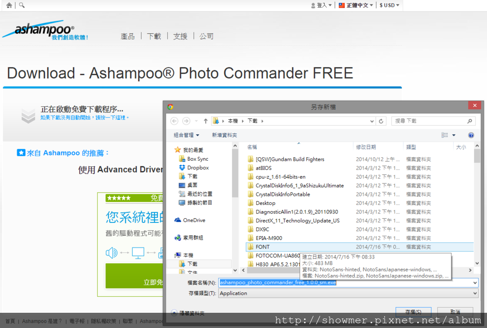Sort by 類型 column header

(411, 147)
